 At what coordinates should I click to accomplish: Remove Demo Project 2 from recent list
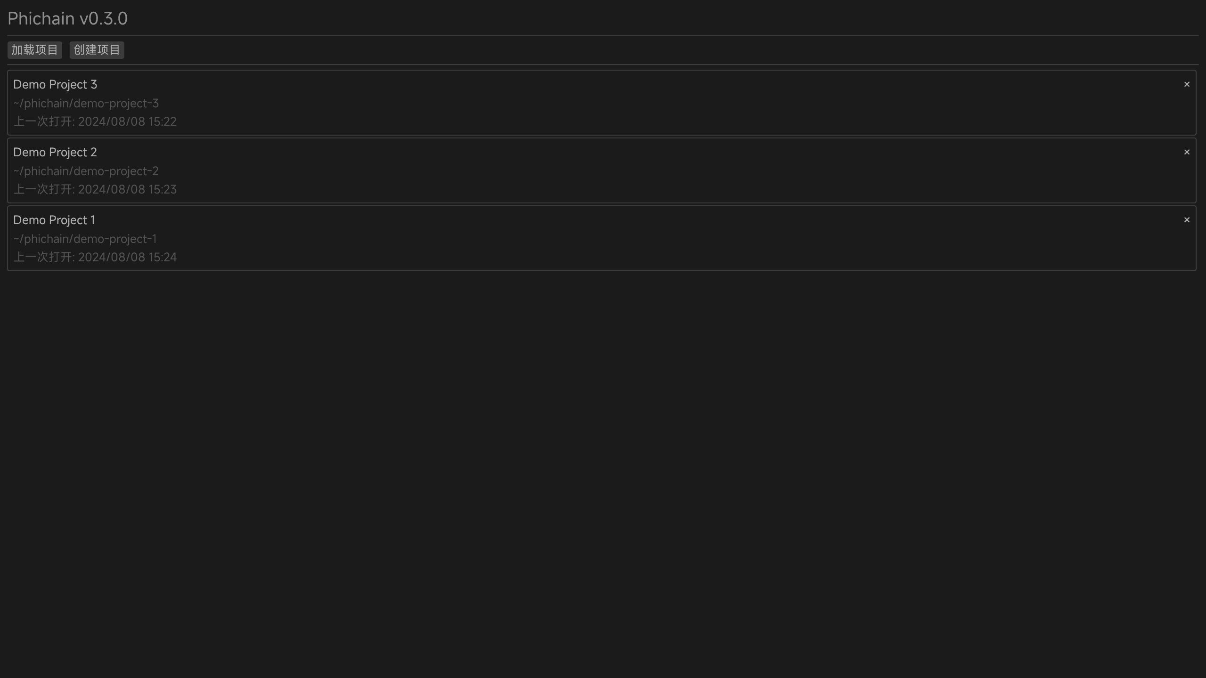coord(1187,152)
